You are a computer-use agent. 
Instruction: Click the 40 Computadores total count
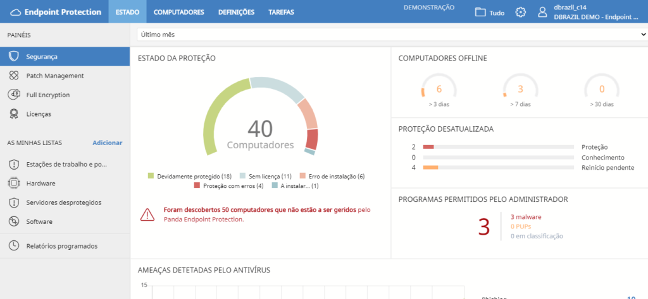tap(260, 134)
